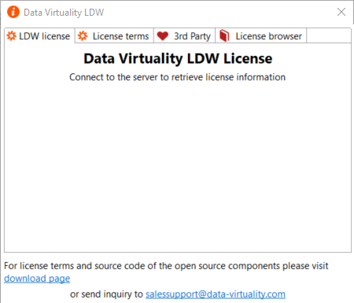Click the red book icon on License browser tab
This screenshot has width=354, height=303.
tap(224, 35)
